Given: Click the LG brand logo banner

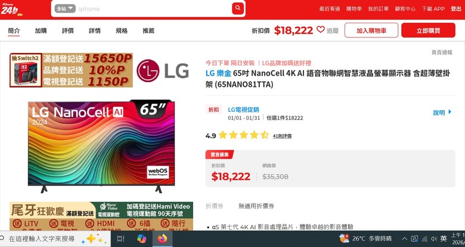Looking at the screenshot, I should (x=163, y=70).
